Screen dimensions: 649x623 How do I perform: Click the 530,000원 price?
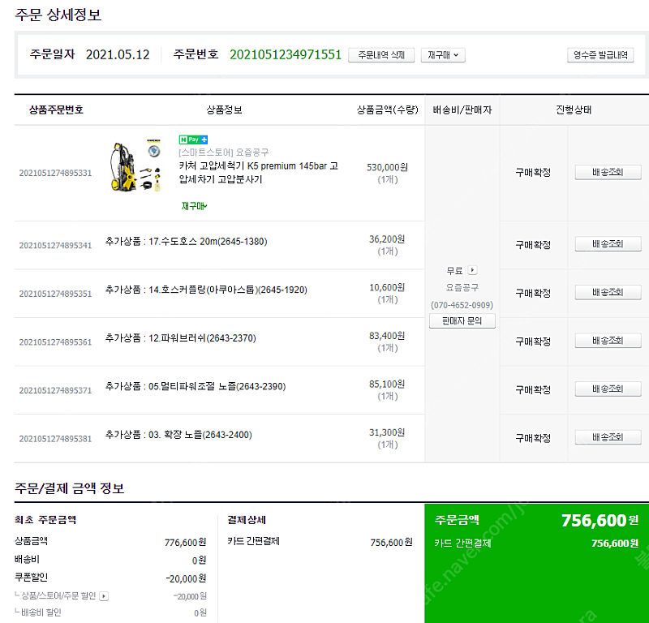388,167
